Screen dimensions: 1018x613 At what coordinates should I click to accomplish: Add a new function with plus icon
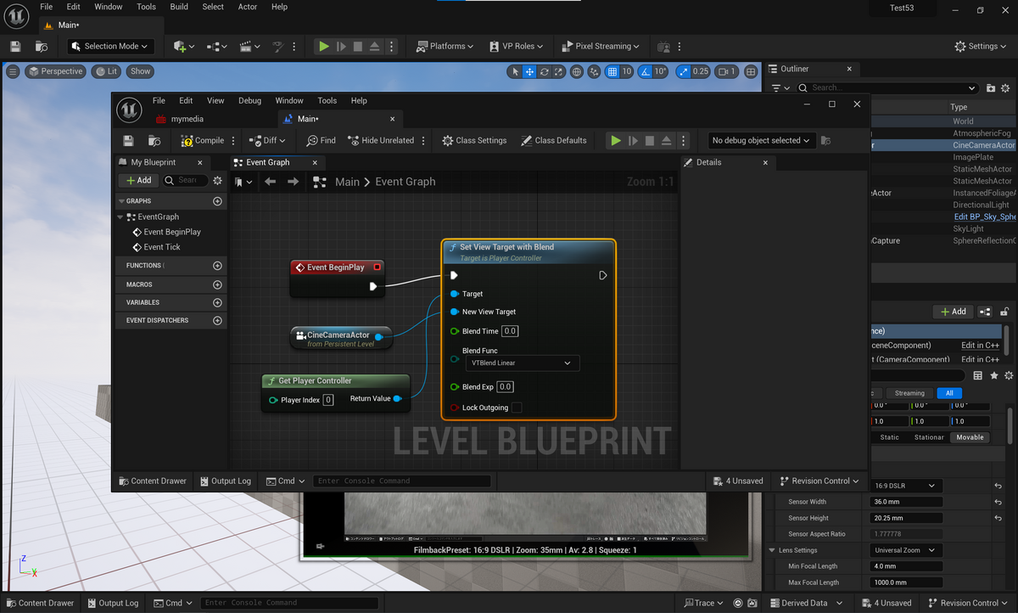click(217, 266)
